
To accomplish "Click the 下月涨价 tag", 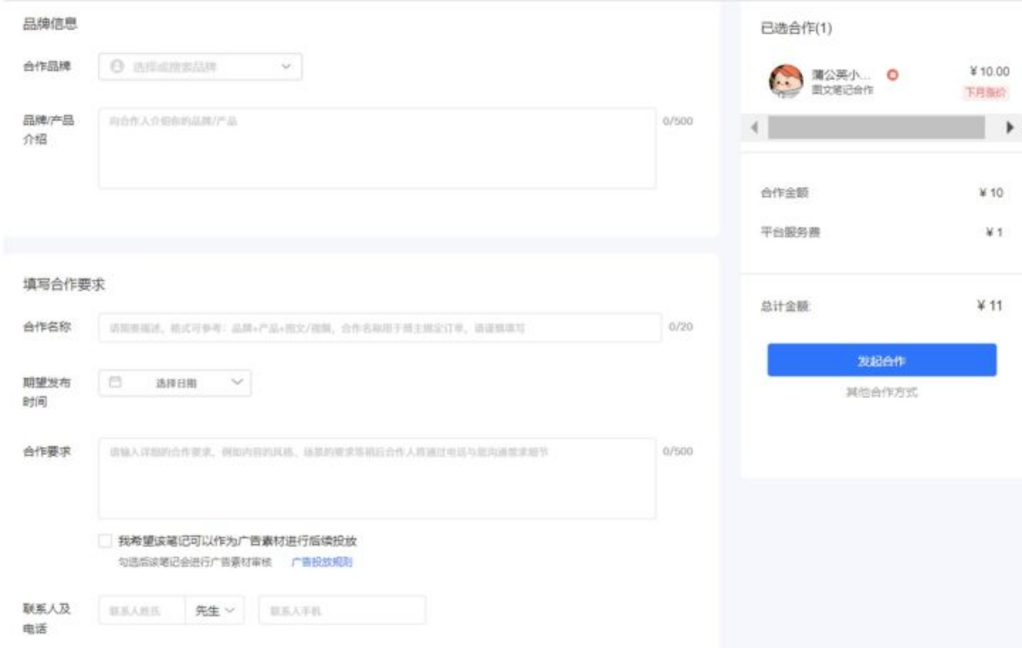I will click(x=984, y=92).
